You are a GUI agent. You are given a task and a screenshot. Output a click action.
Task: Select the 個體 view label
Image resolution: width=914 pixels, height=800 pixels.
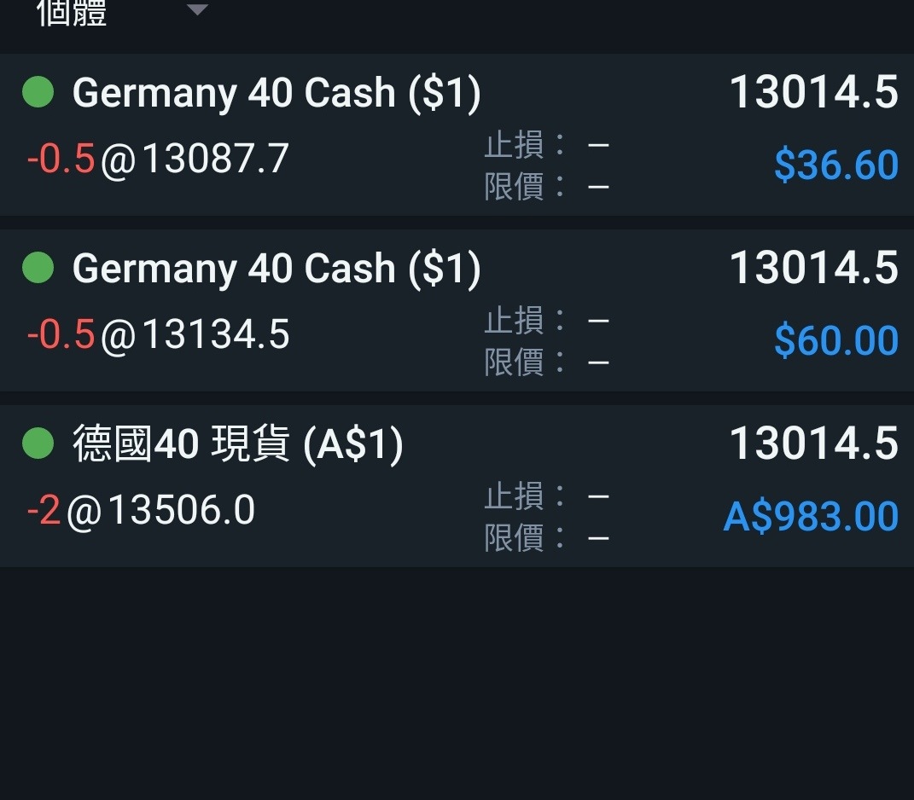point(72,13)
